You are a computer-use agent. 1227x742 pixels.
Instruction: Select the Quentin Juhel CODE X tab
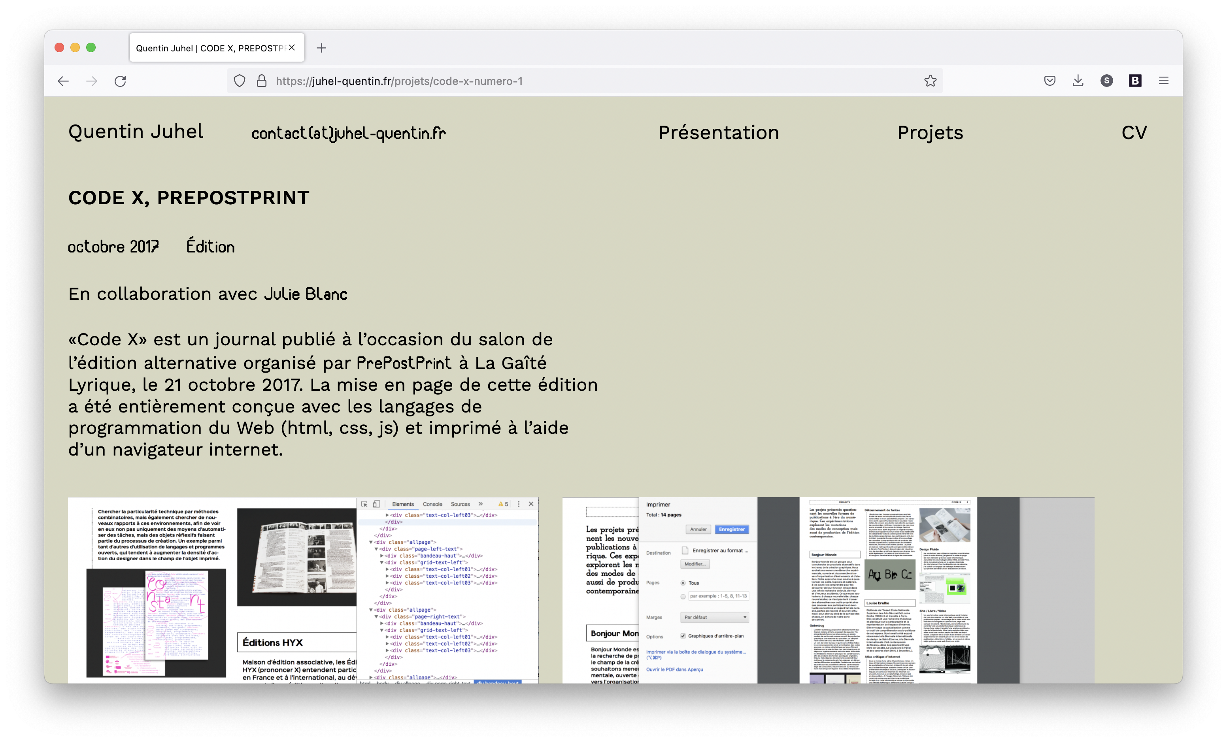(217, 48)
